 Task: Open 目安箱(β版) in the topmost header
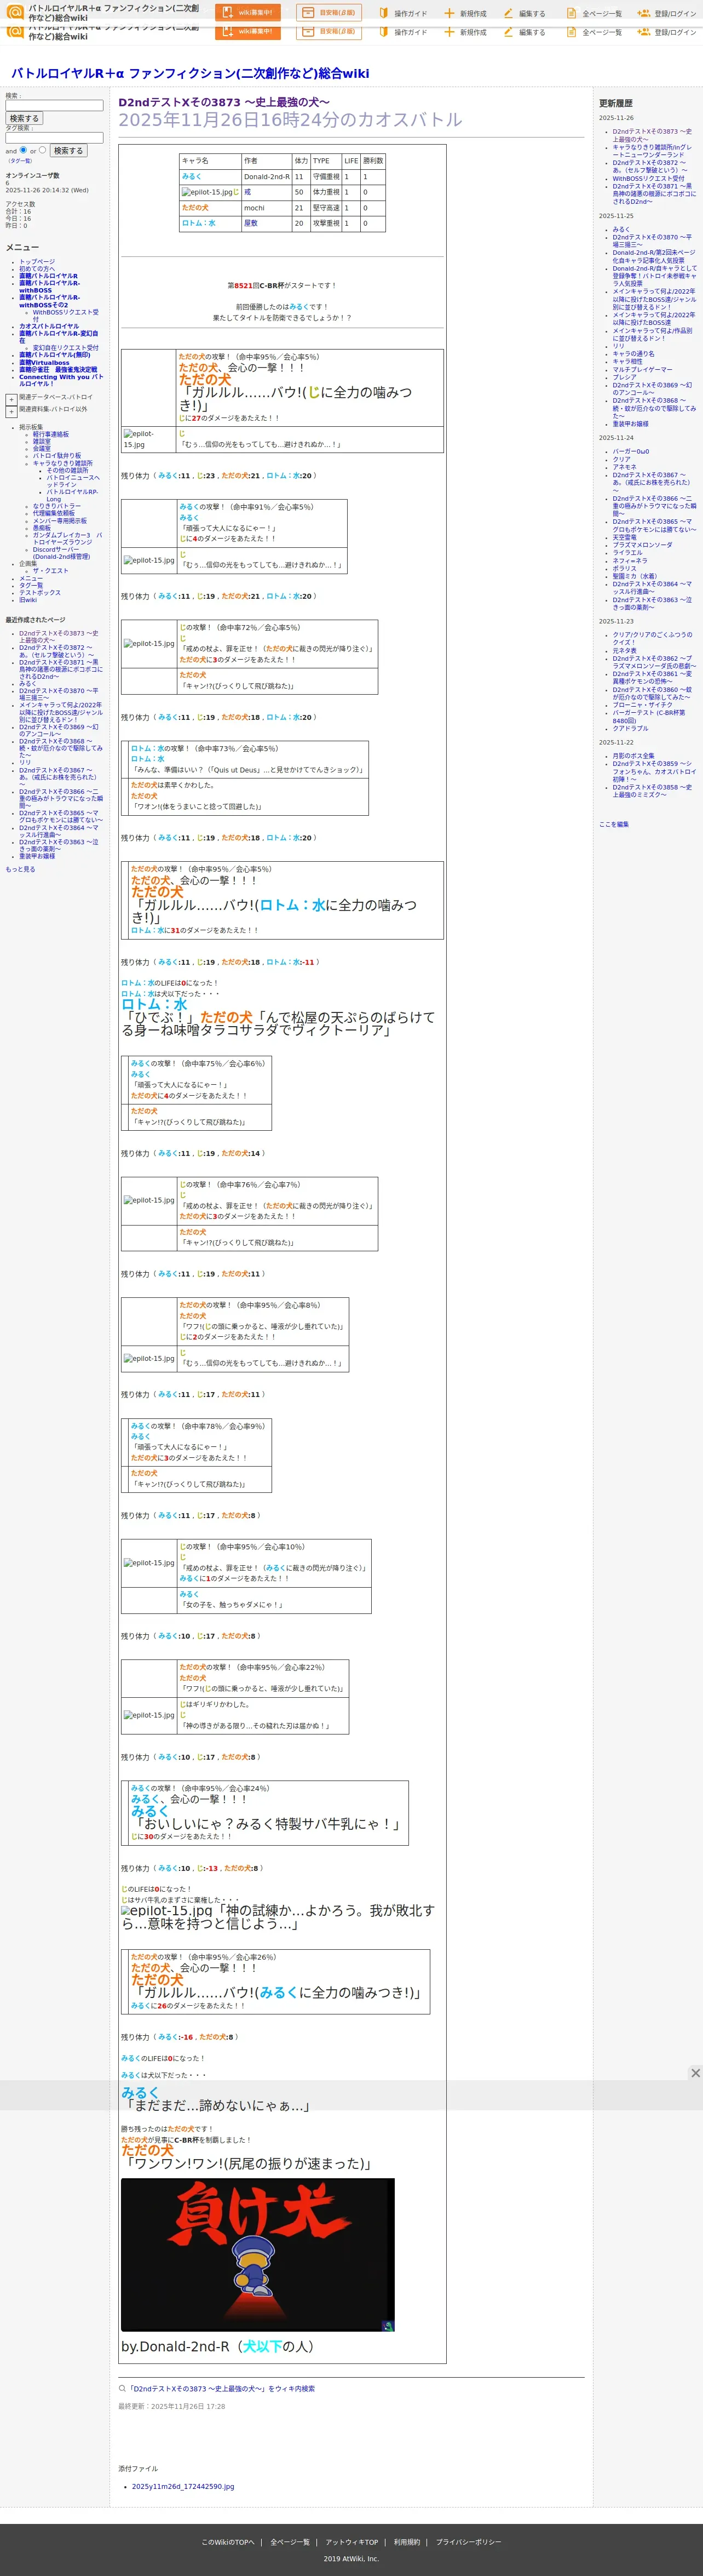(329, 13)
